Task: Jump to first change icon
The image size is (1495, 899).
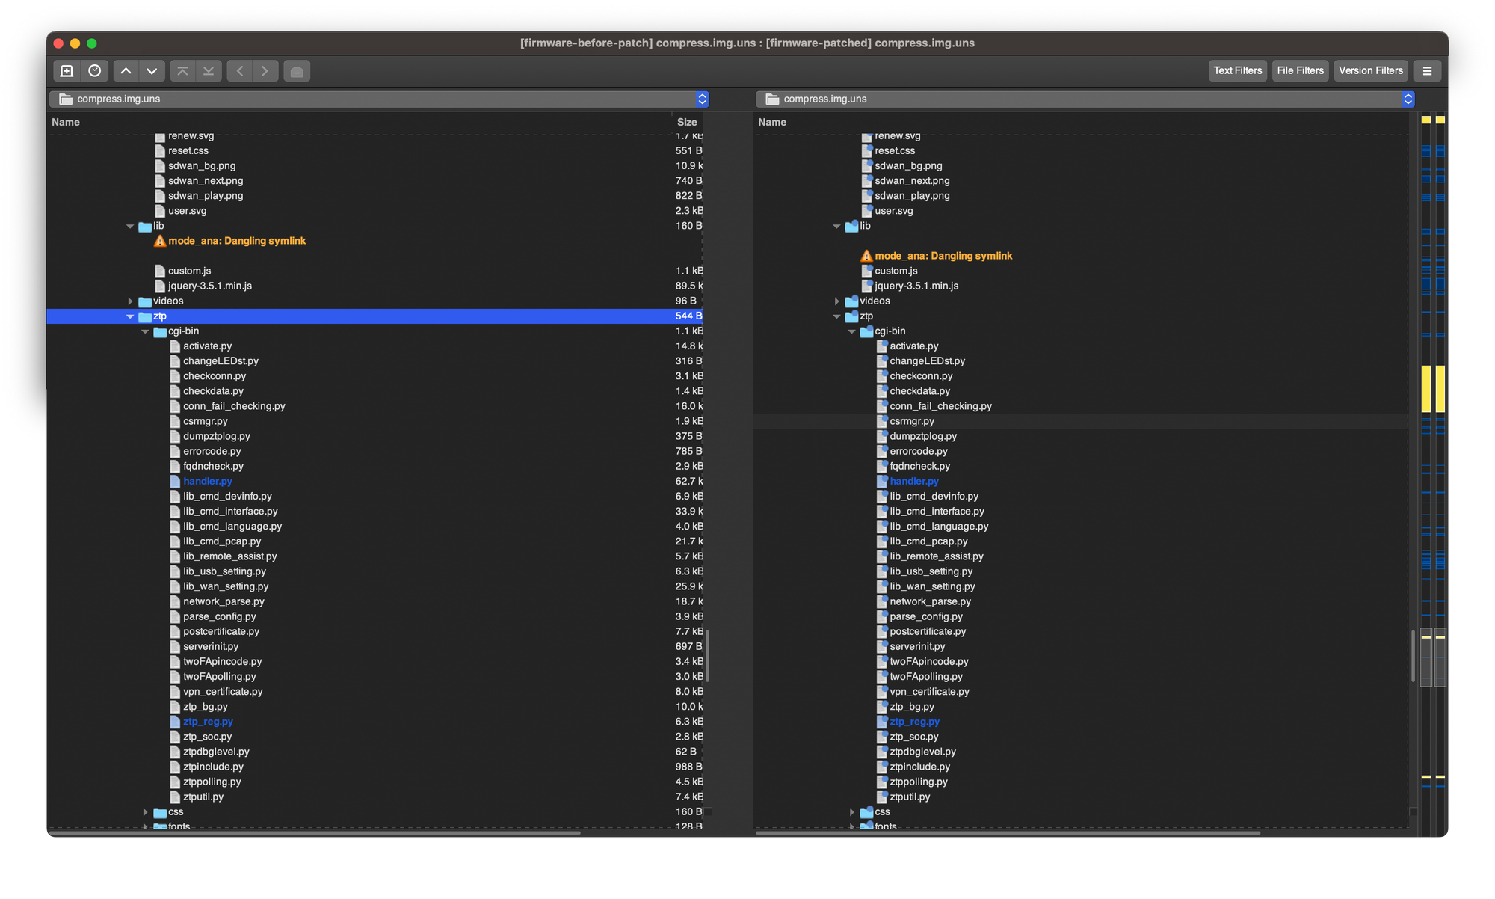Action: pyautogui.click(x=182, y=71)
